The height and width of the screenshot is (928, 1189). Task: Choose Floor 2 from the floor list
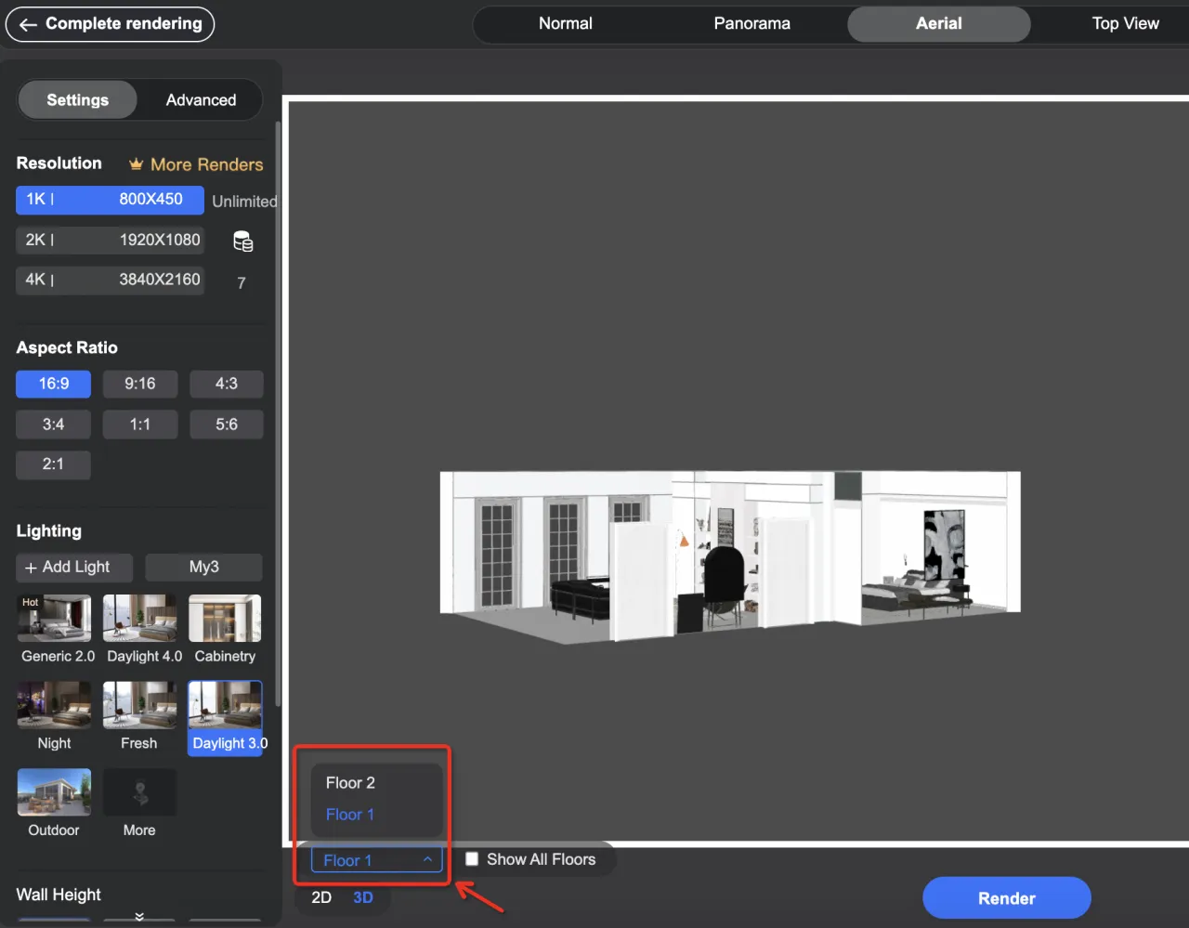pyautogui.click(x=350, y=783)
